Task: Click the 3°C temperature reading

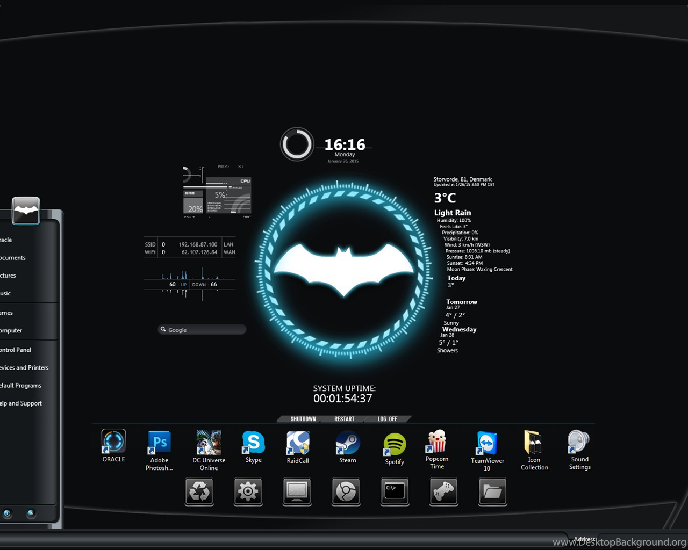Action: (445, 198)
